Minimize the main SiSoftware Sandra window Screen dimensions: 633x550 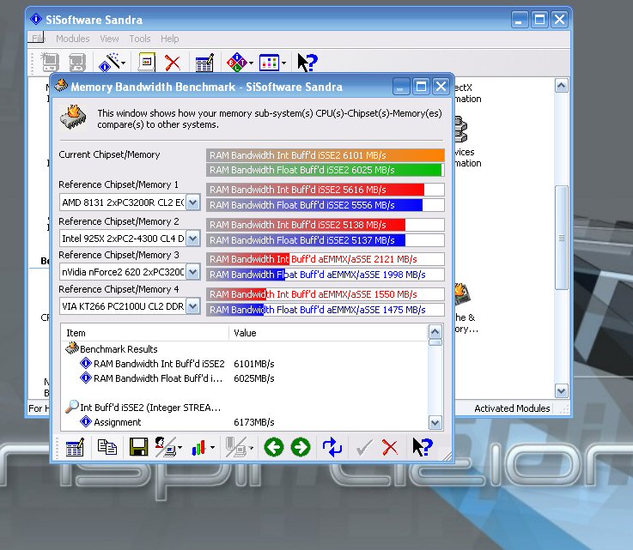pyautogui.click(x=519, y=20)
